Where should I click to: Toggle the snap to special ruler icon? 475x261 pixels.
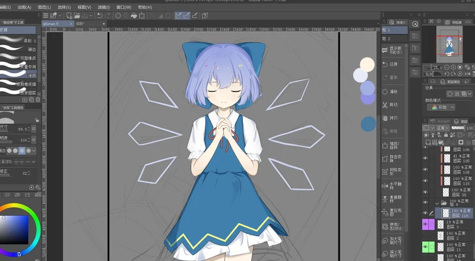[x=186, y=15]
